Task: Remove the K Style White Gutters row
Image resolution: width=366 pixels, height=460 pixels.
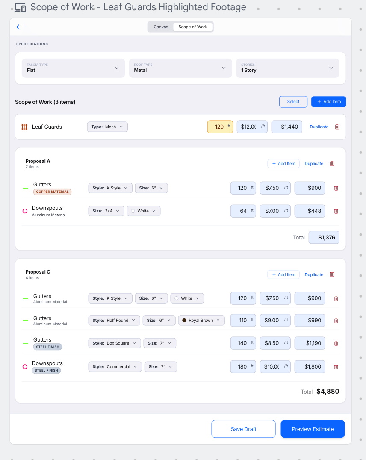Action: tap(336, 299)
